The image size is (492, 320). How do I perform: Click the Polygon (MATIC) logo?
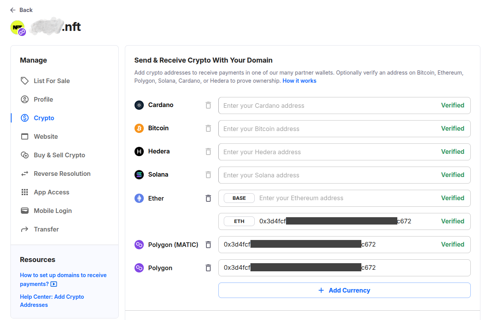point(139,245)
